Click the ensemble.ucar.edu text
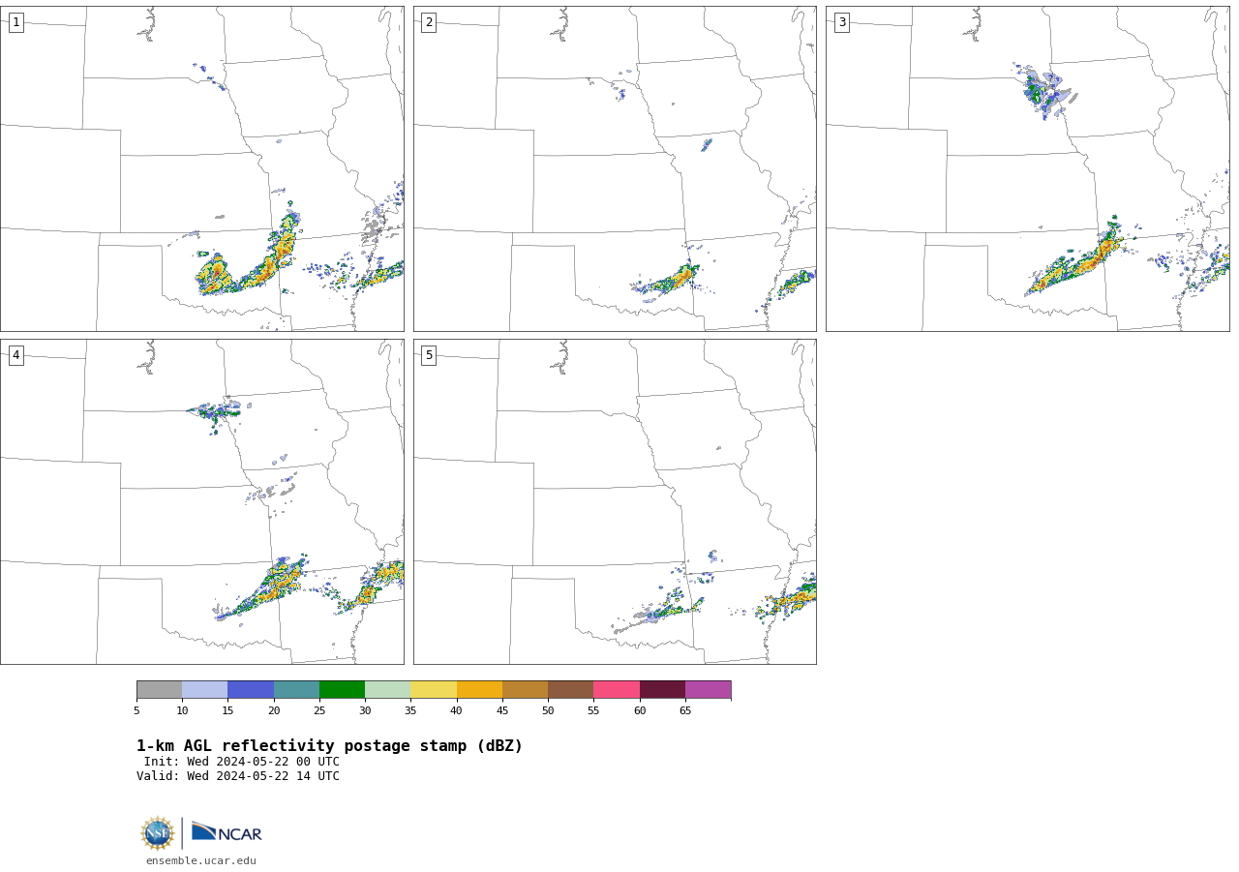Viewport: 1239px width, 872px height. tap(201, 861)
